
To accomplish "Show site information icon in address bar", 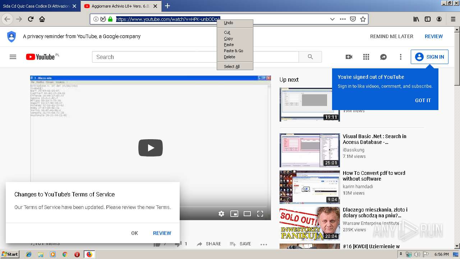I will click(96, 19).
